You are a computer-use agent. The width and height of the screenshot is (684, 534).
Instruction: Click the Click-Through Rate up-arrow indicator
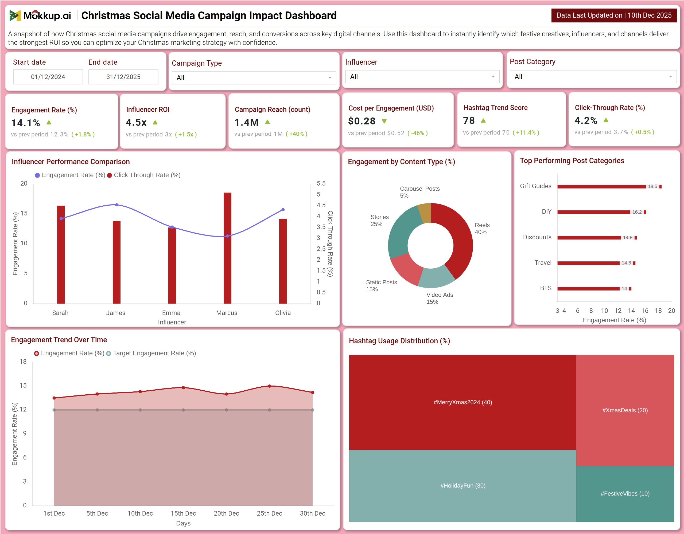point(606,120)
